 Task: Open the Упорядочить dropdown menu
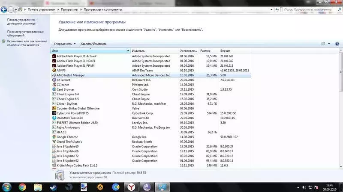(x=65, y=44)
